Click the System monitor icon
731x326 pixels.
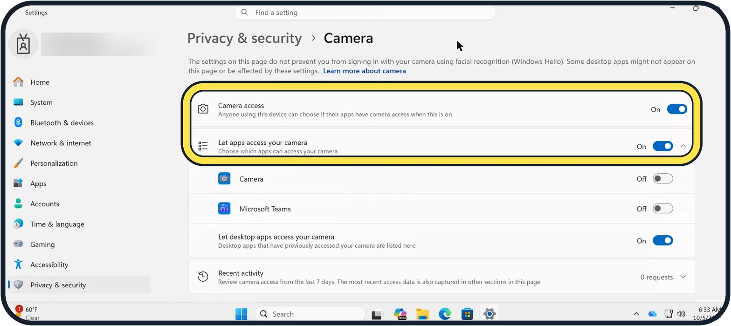pyautogui.click(x=18, y=102)
